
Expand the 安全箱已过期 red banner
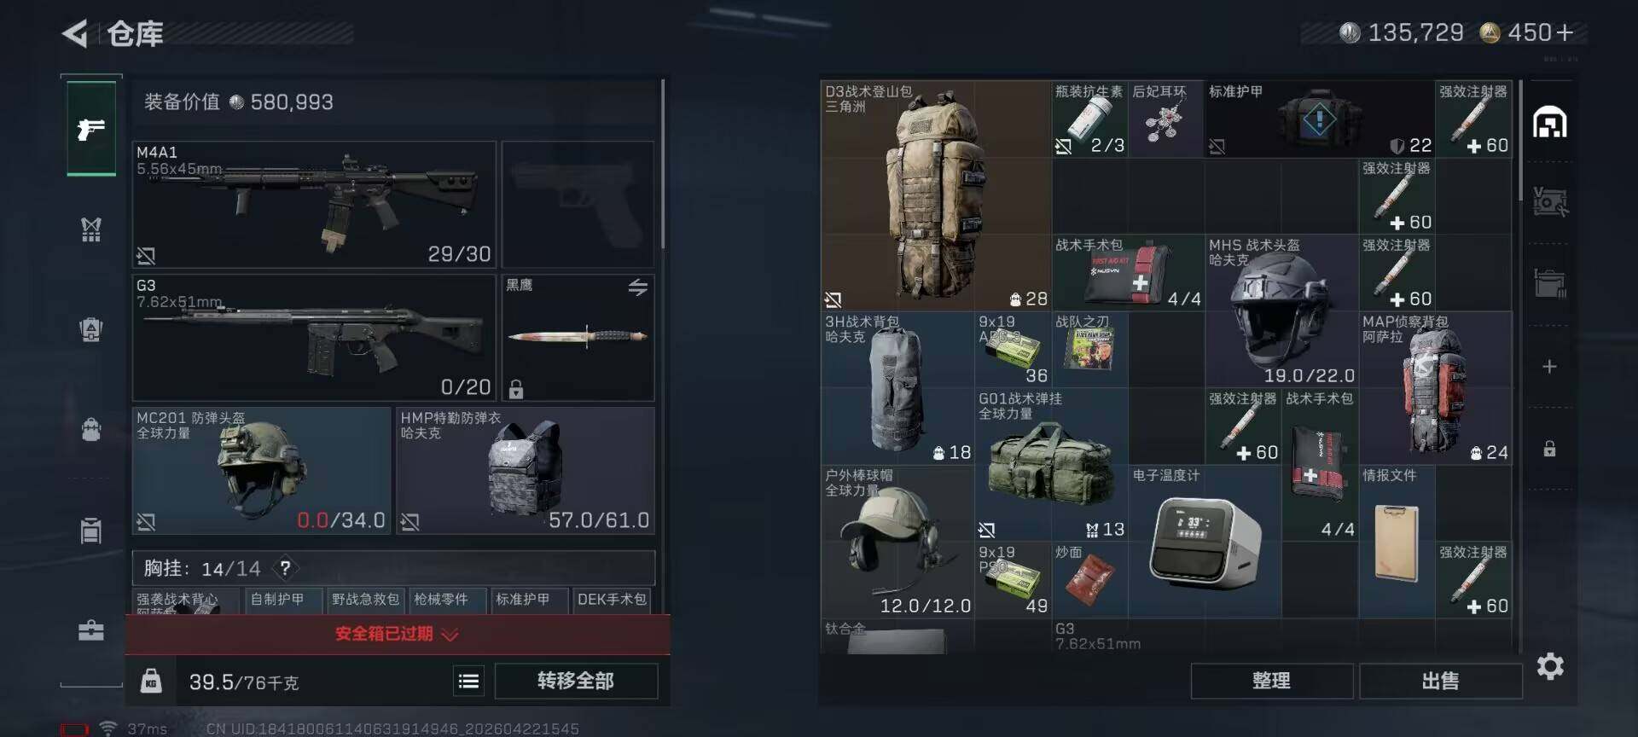pyautogui.click(x=398, y=634)
